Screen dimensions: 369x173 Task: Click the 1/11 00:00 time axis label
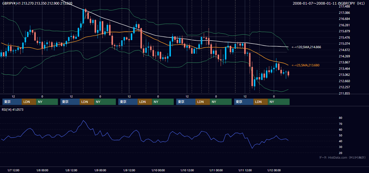pyautogui.click(x=216, y=170)
